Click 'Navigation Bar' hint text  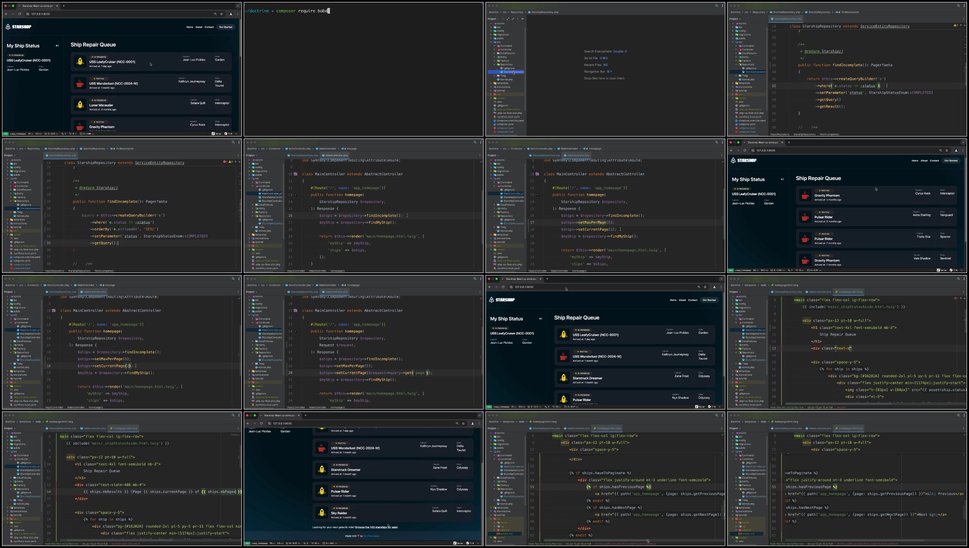click(x=595, y=72)
